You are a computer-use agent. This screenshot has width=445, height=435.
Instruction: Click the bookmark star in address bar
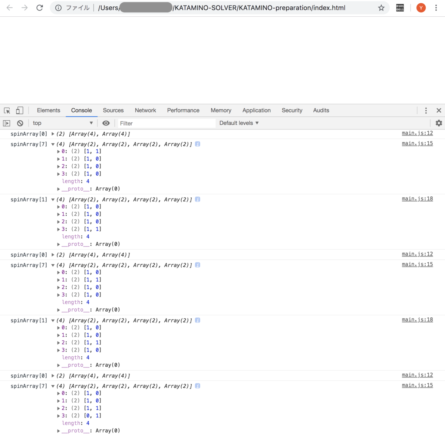[x=381, y=7]
